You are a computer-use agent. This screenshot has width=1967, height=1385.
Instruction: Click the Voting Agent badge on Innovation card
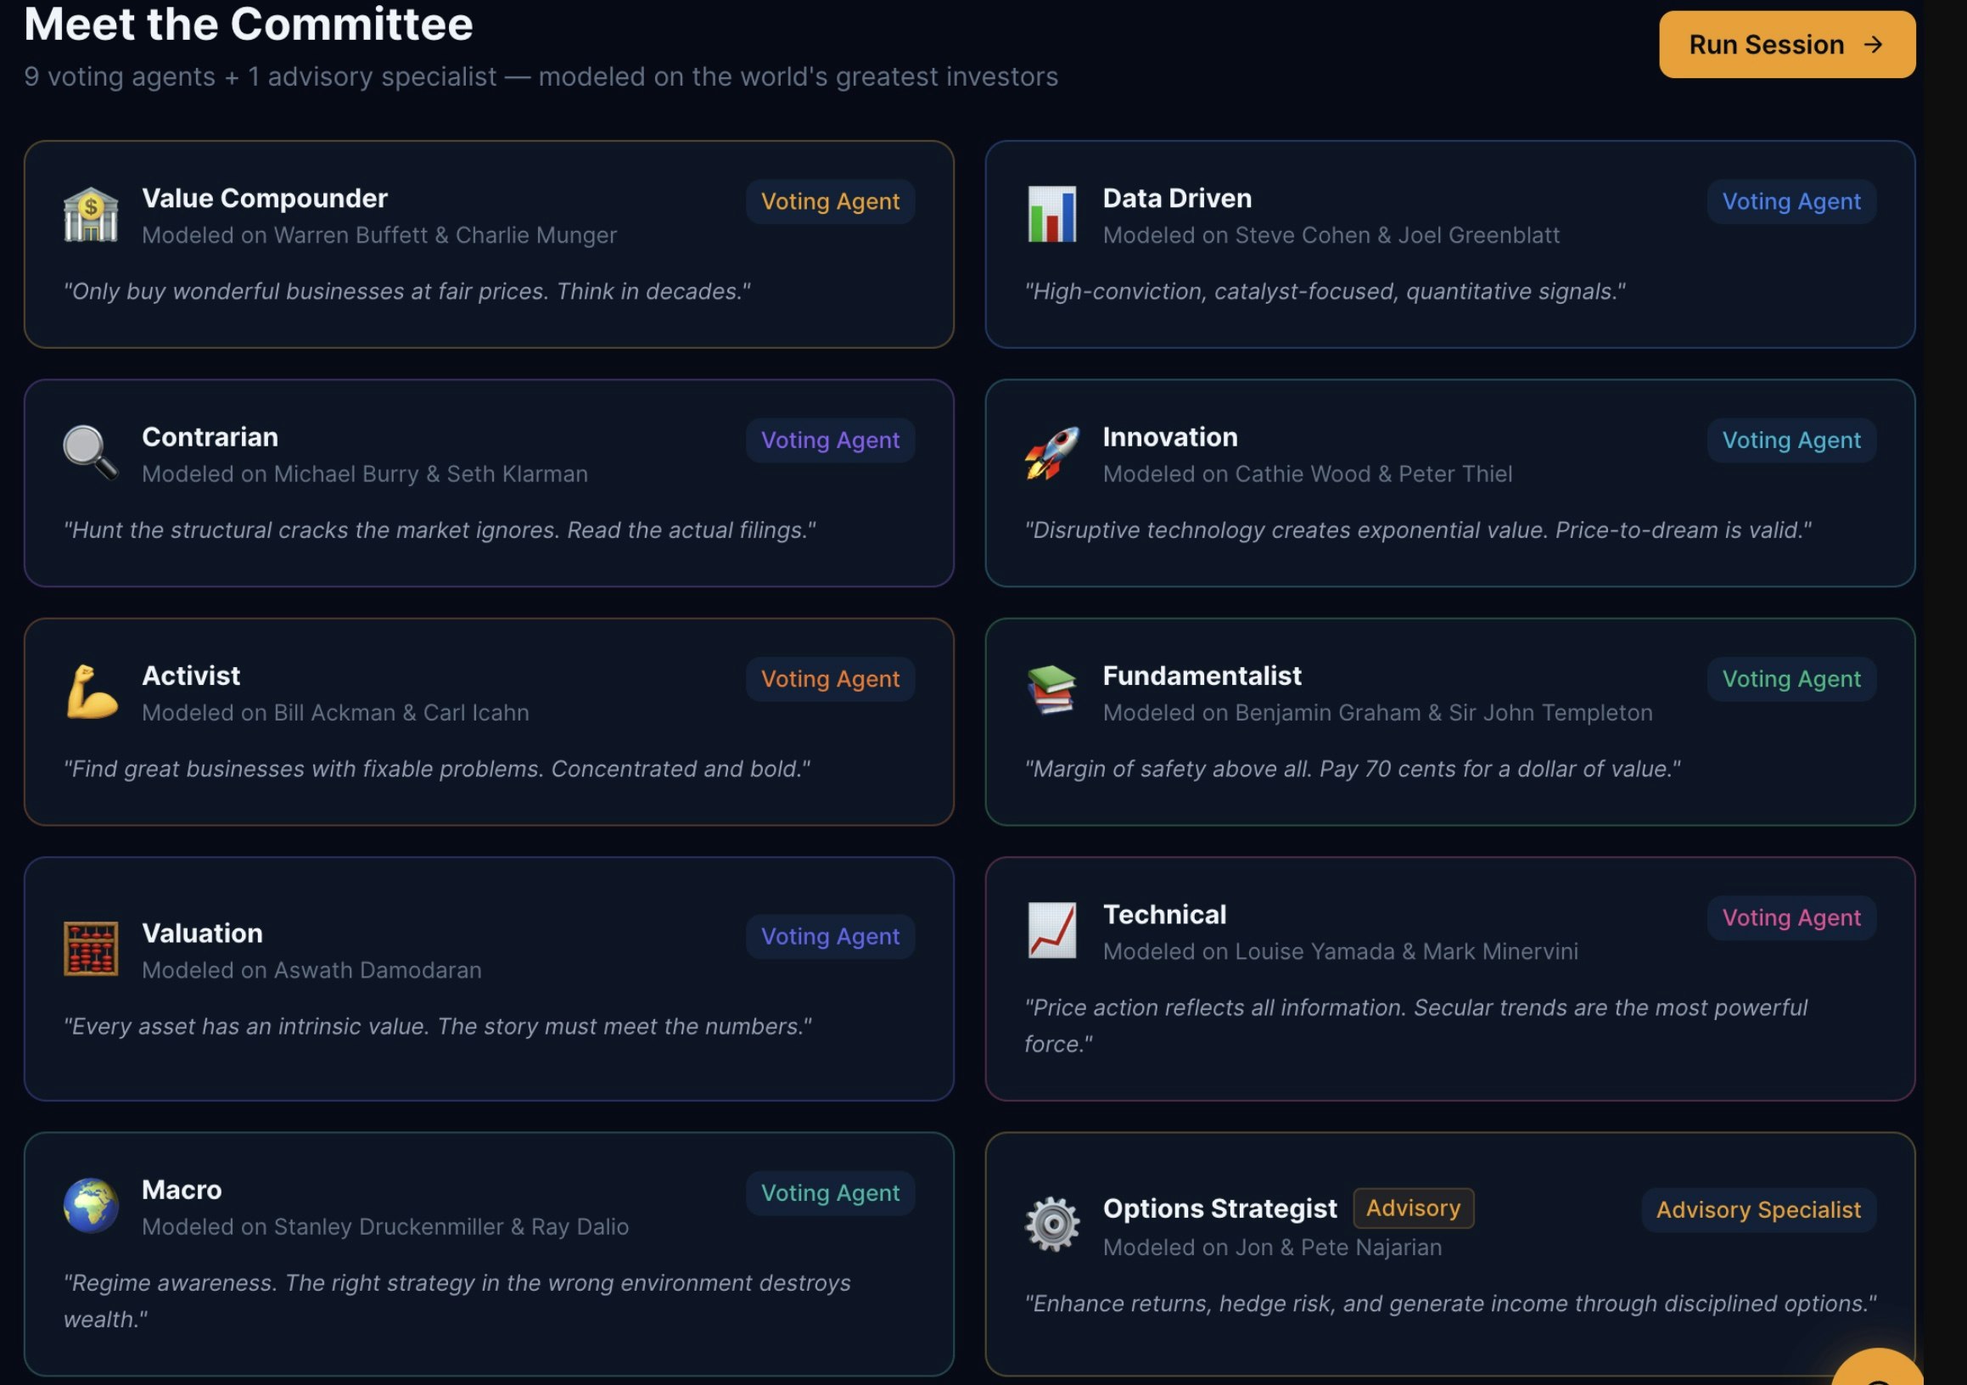click(1790, 440)
